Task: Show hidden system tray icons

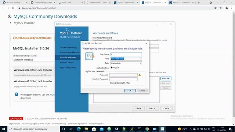Action: [x=191, y=129]
